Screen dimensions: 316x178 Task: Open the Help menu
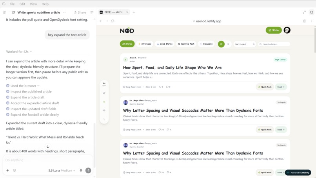point(45,4)
